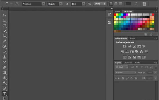Screen dimensions: 159x100
Task: Open the Kind layer filter dropdown
Action: pyautogui.click(x=122, y=67)
